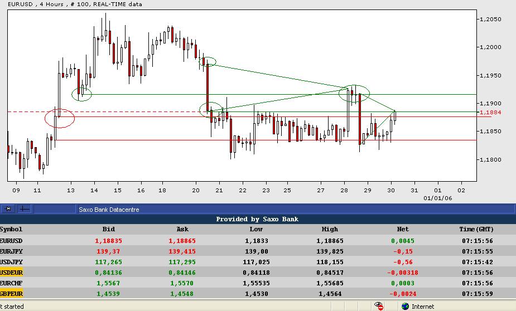516x311 pixels.
Task: Click the empty field beside the crosshair tool
Action: click(55, 209)
